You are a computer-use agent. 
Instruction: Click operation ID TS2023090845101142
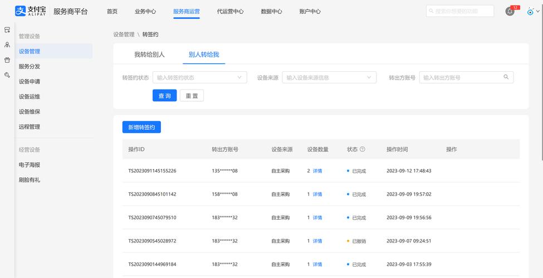(x=153, y=195)
